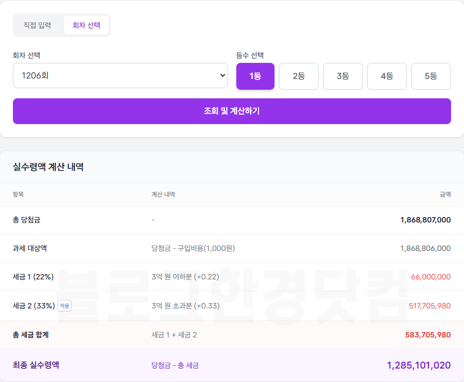
Task: Select the 회차 선택 tab
Action: click(x=86, y=25)
